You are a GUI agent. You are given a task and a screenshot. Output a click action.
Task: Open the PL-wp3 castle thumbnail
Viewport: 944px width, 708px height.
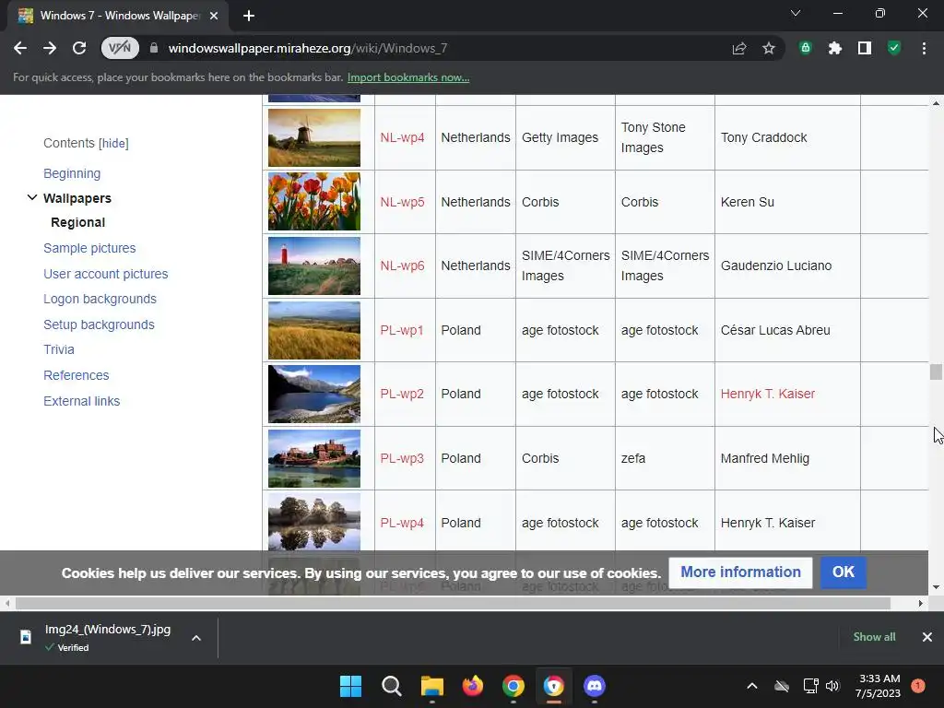click(x=314, y=458)
